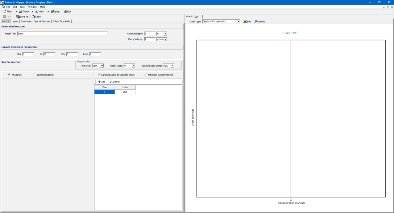Click the Save As disk icon

18,17
